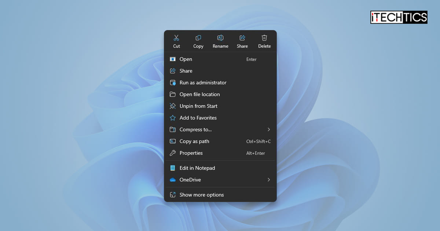The image size is (440, 231).
Task: Click the Notepad icon beside Edit in Notepad
Action: (x=172, y=168)
